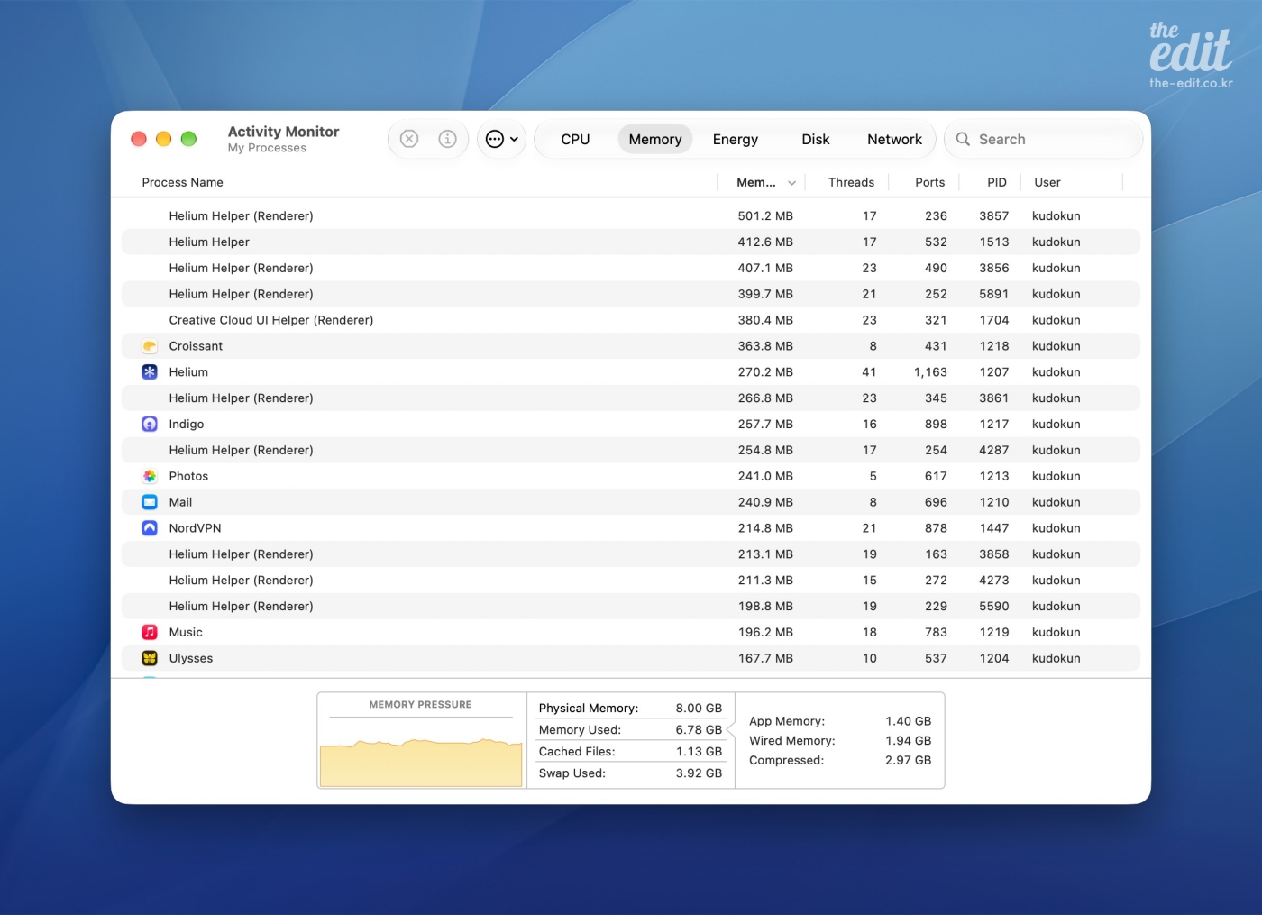The image size is (1262, 915).
Task: Select the Helium Helper row with PID 1513
Action: pyautogui.click(x=631, y=242)
